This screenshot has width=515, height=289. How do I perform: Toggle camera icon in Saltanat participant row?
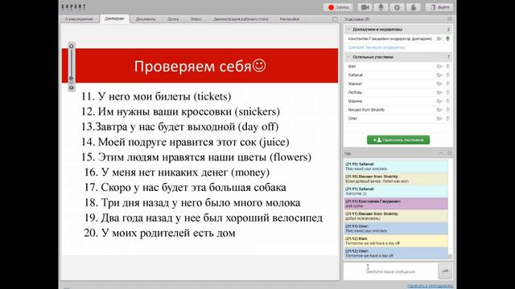click(439, 75)
